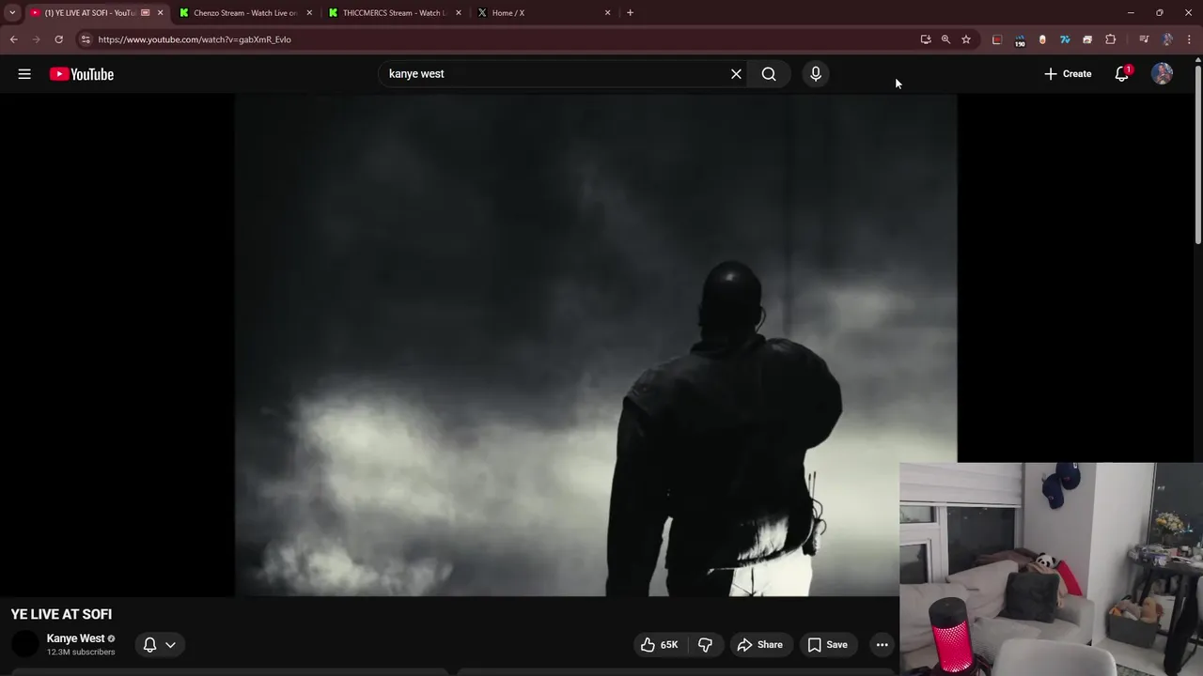The height and width of the screenshot is (676, 1203).
Task: Click the magnifier search button
Action: click(769, 74)
